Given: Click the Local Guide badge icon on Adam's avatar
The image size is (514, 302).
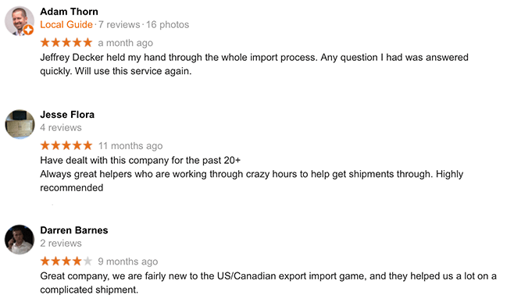Looking at the screenshot, I should point(29,30).
